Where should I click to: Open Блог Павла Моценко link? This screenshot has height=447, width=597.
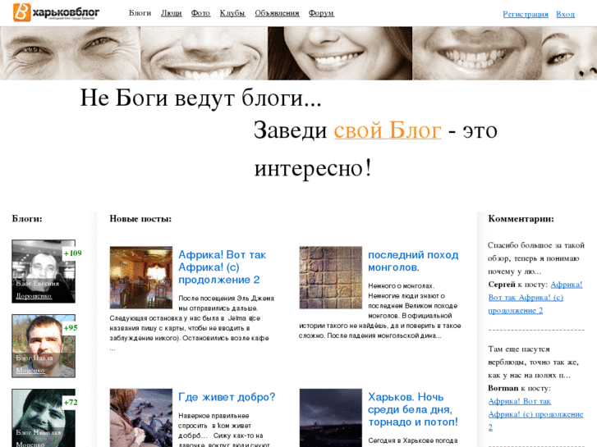(34, 364)
